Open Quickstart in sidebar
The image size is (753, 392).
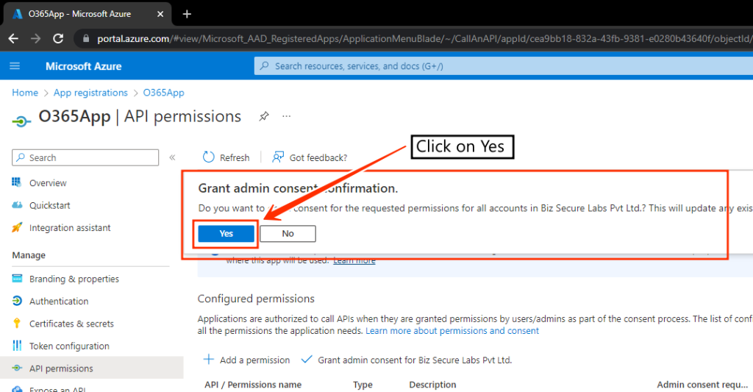tap(50, 205)
